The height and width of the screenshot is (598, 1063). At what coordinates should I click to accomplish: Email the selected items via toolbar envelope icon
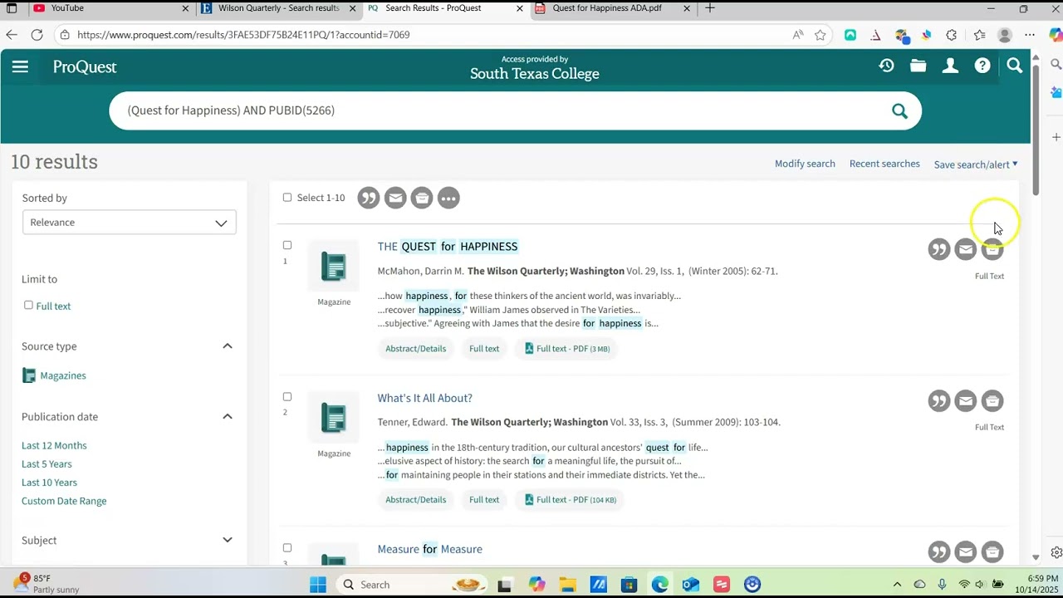(395, 198)
